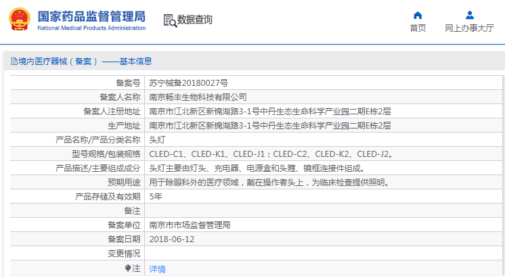This screenshot has width=505, height=278.
Task: Go to the 首页 home page
Action: [x=418, y=28]
